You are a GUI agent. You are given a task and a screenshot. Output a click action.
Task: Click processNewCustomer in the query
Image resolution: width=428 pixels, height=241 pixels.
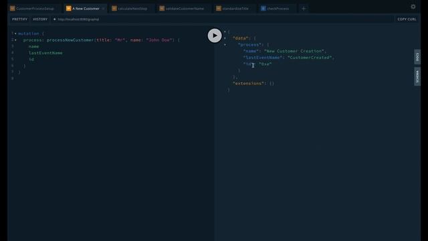tap(70, 40)
